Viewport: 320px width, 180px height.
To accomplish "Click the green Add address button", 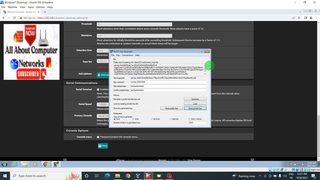I will click(x=102, y=75).
